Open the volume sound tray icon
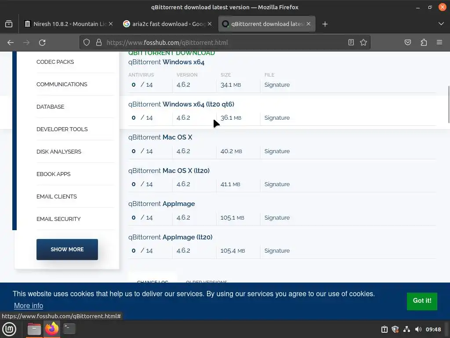Screen dimensions: 450x338 [418, 329]
